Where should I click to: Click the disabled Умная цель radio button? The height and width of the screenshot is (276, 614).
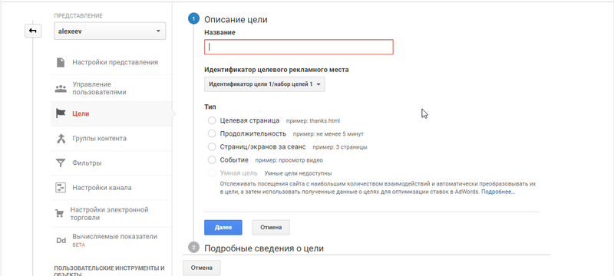tap(212, 173)
